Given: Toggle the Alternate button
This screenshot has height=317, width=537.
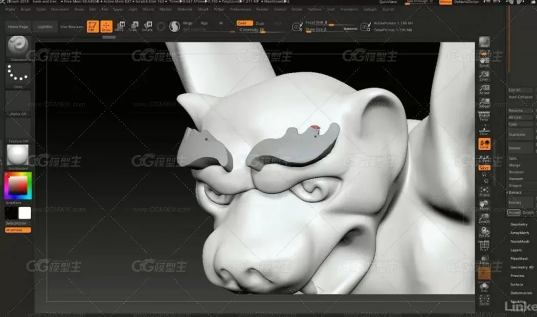Looking at the screenshot, I should (x=18, y=230).
